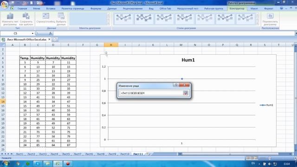Switch to sheet tab Лист1
The height and width of the screenshot is (167, 297).
click(x=19, y=154)
